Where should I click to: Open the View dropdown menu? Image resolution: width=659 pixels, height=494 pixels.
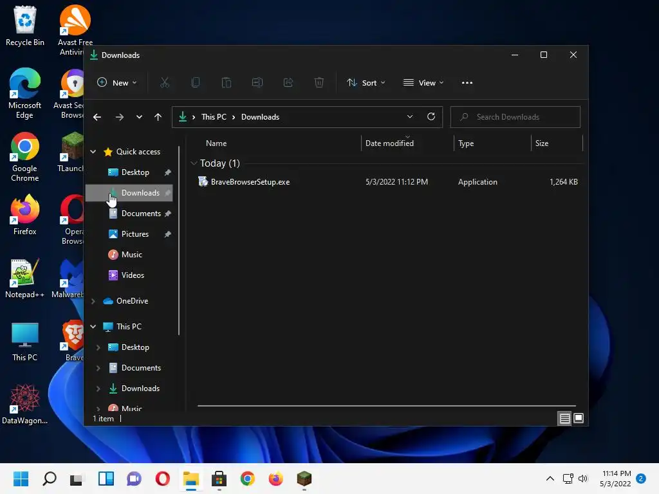click(423, 83)
